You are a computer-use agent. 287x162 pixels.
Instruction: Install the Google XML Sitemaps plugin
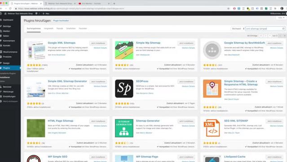pos(98,43)
